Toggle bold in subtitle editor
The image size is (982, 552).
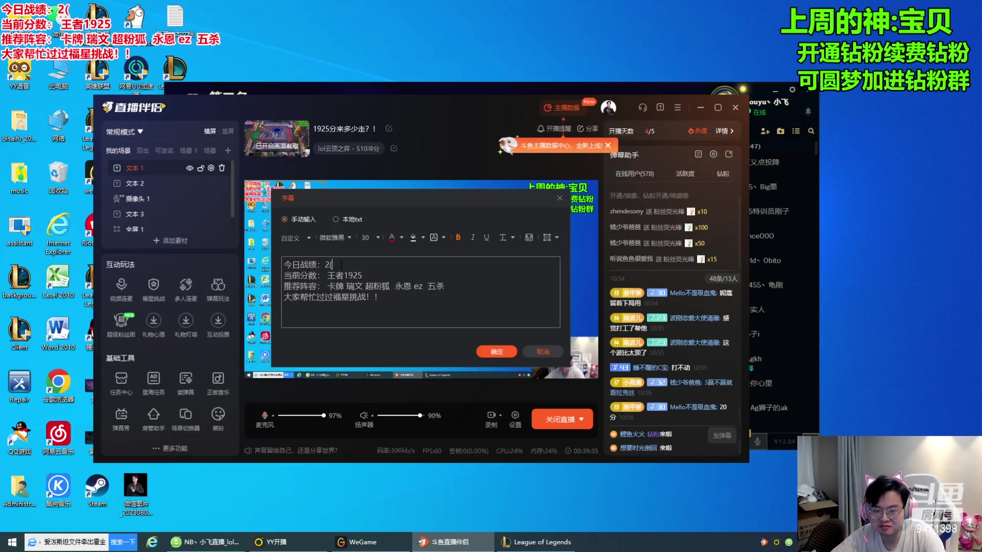(458, 237)
